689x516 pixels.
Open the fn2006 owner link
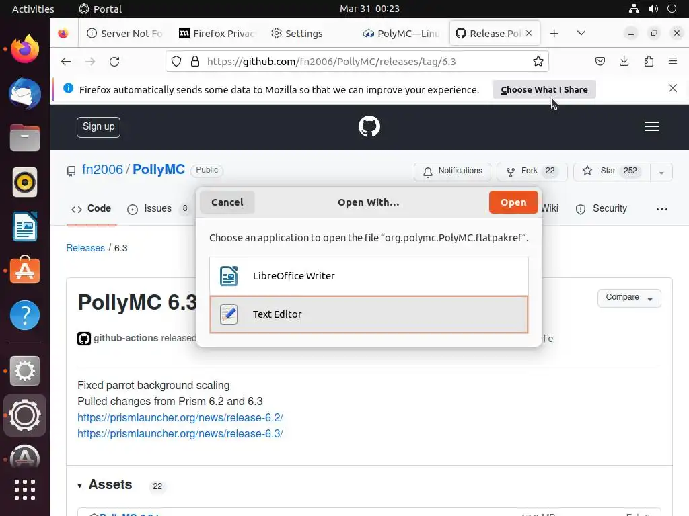click(x=102, y=169)
